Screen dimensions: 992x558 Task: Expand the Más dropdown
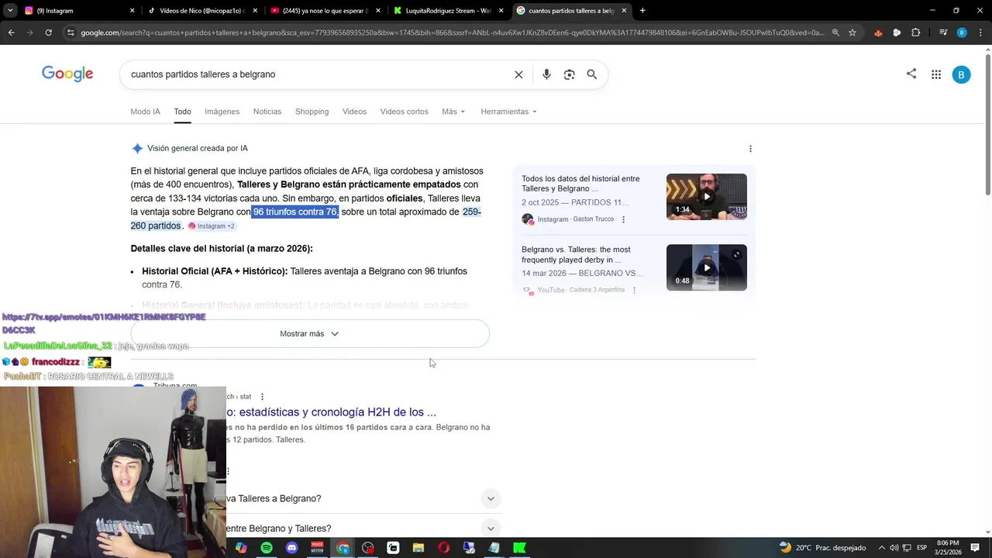(x=453, y=112)
